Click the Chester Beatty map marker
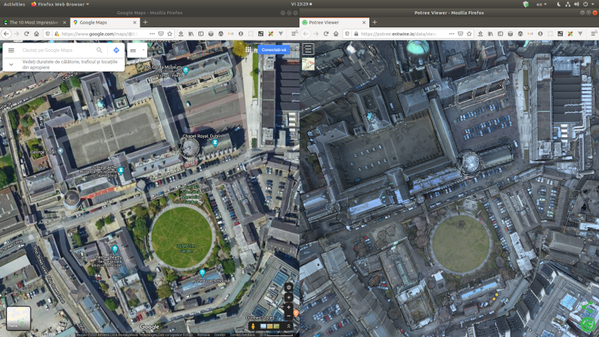Screen dimensions: 599x337 click(115, 249)
